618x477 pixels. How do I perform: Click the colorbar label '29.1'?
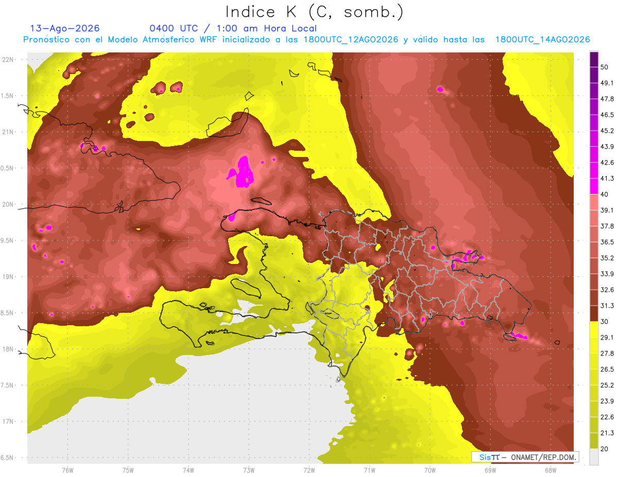click(x=607, y=338)
